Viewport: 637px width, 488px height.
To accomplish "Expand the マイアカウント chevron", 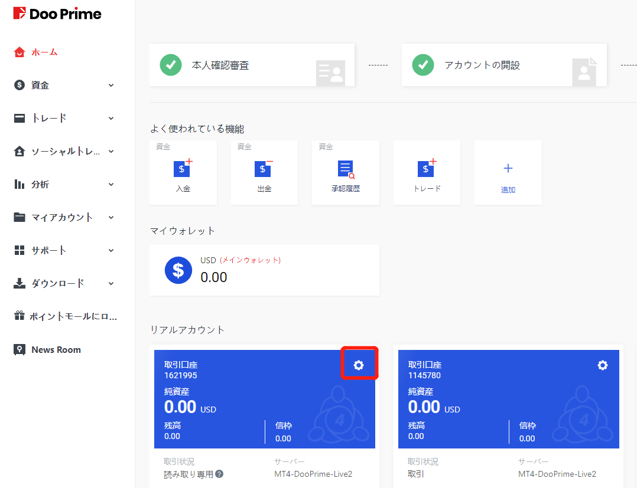I will coord(111,217).
